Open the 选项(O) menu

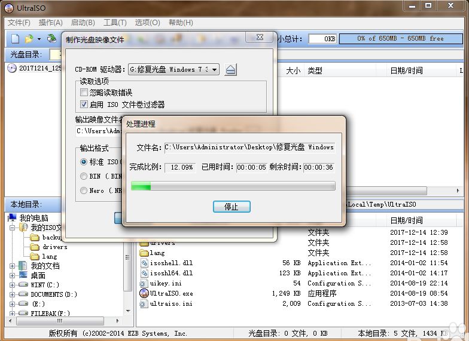click(x=147, y=23)
